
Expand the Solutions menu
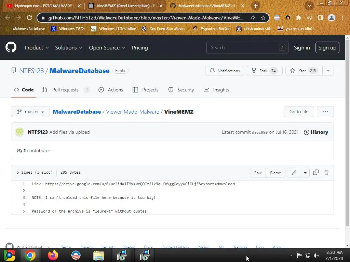click(69, 48)
